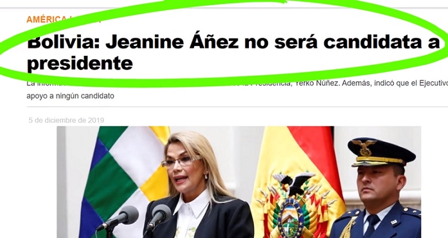Click the left microphone in the photo
Viewport: 448px width, 238px height.
(x=118, y=218)
